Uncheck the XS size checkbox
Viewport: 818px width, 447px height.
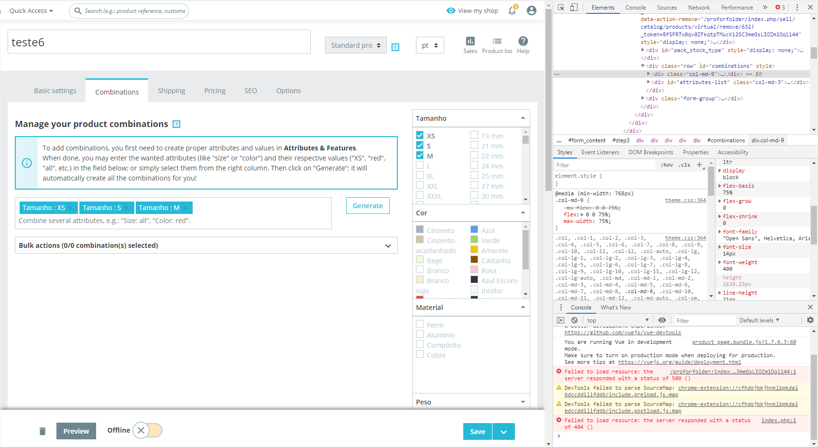pyautogui.click(x=420, y=135)
